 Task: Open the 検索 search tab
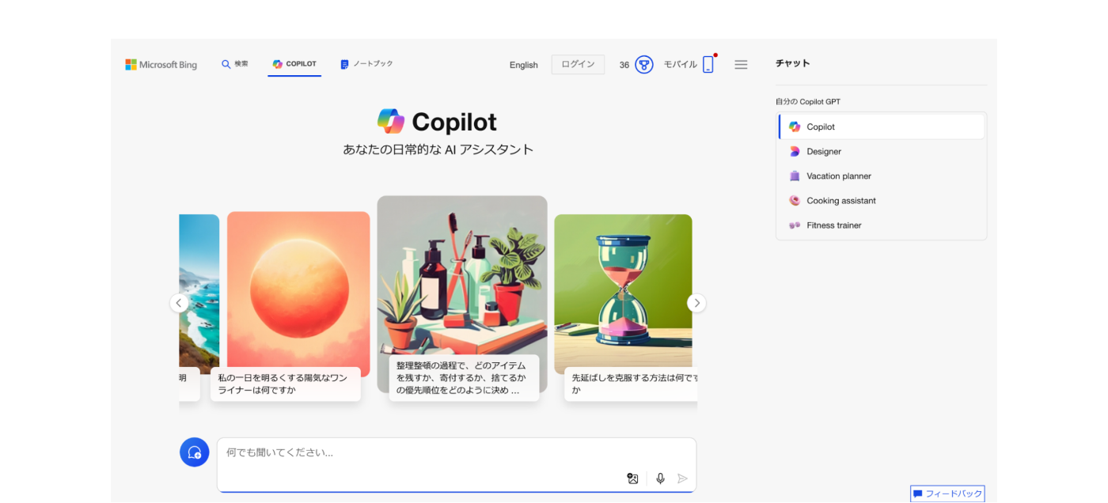coord(235,64)
